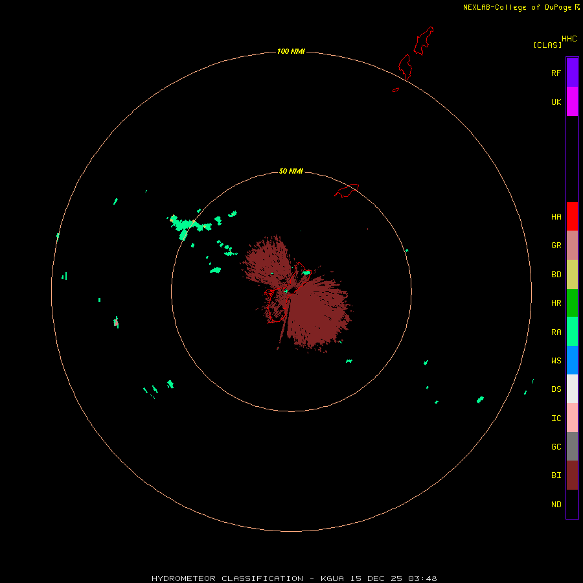The width and height of the screenshot is (583, 583).
Task: Click the RF purple legend swatch
Action: (572, 73)
